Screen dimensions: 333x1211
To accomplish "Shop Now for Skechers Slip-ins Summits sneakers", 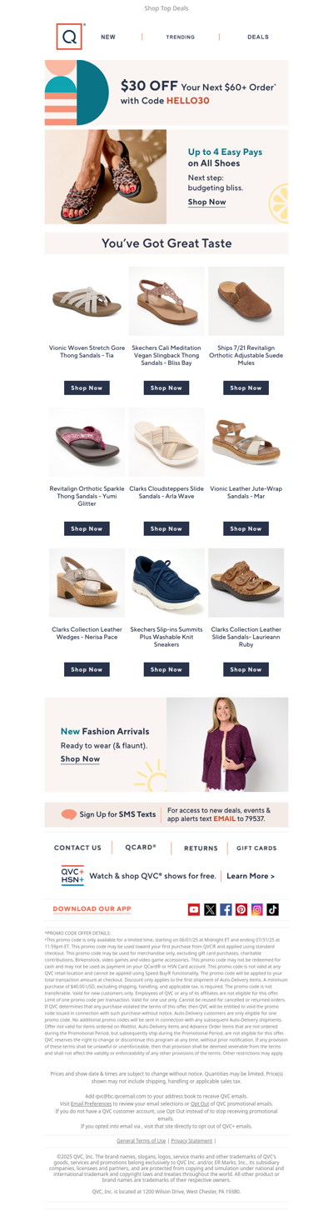I will (x=166, y=669).
